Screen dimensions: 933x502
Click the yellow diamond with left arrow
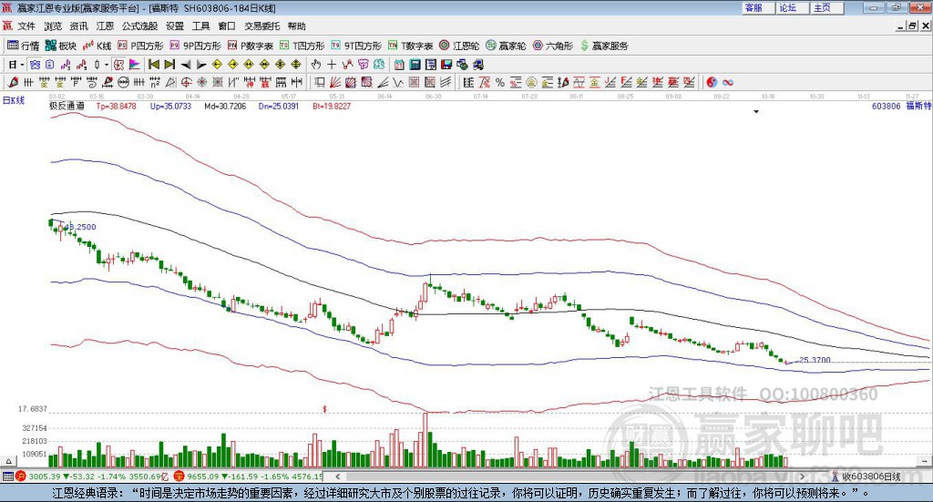(x=217, y=65)
